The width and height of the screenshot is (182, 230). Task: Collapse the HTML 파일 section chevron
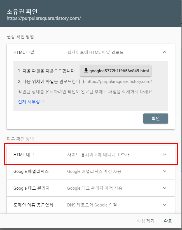(165, 52)
